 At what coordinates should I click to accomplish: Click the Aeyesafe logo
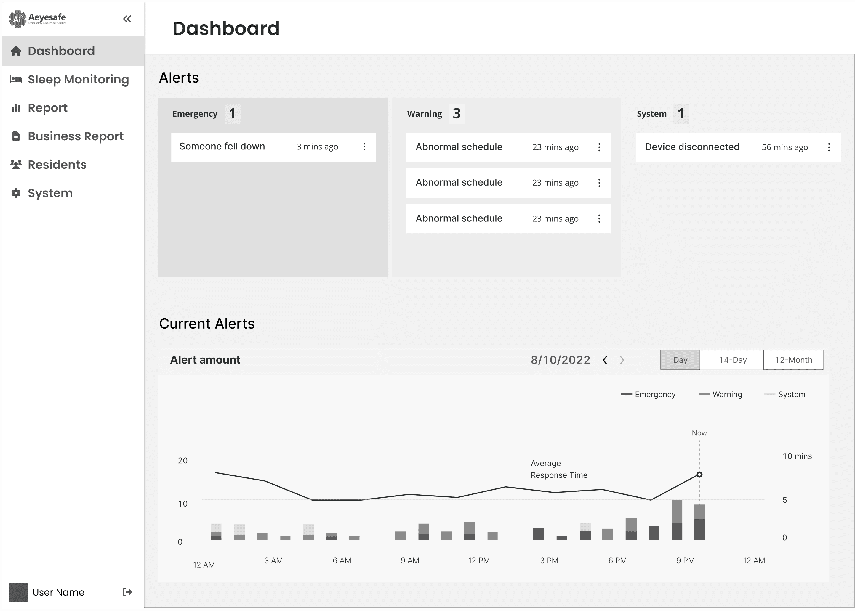point(37,18)
